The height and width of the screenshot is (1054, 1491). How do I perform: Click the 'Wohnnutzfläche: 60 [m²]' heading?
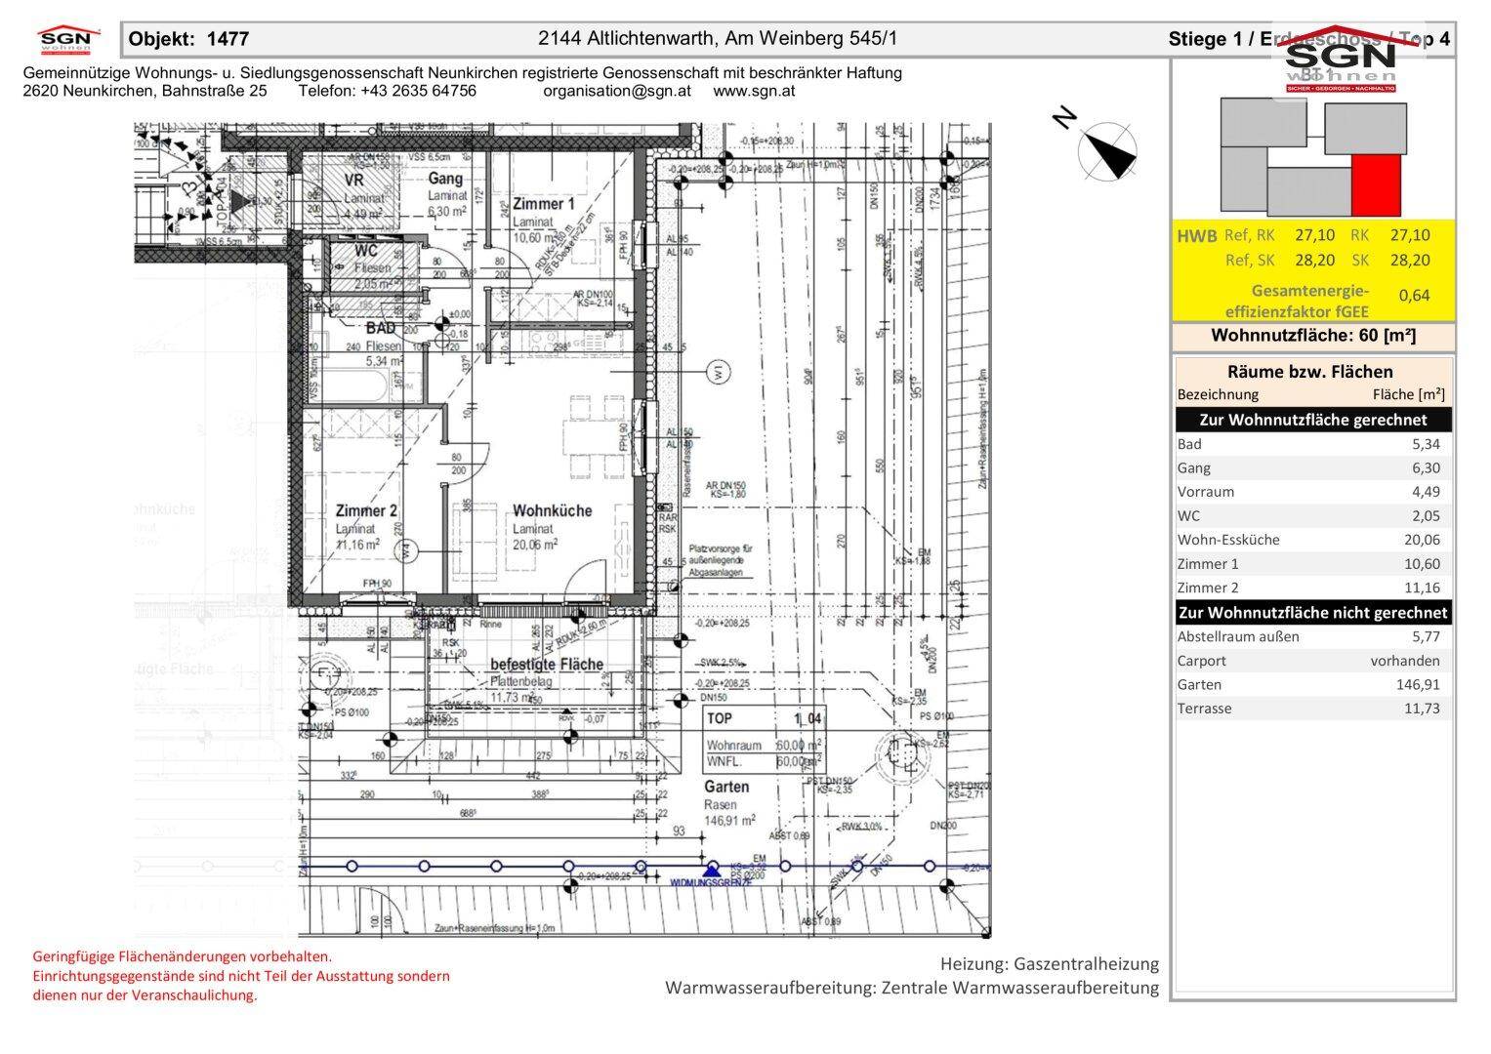pos(1313,336)
